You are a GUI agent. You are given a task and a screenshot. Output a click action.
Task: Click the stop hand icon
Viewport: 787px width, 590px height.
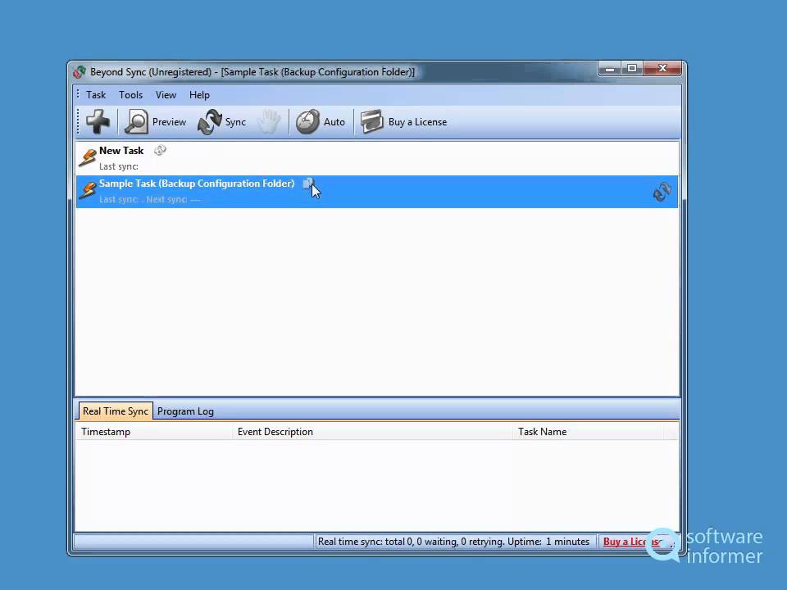(x=269, y=121)
